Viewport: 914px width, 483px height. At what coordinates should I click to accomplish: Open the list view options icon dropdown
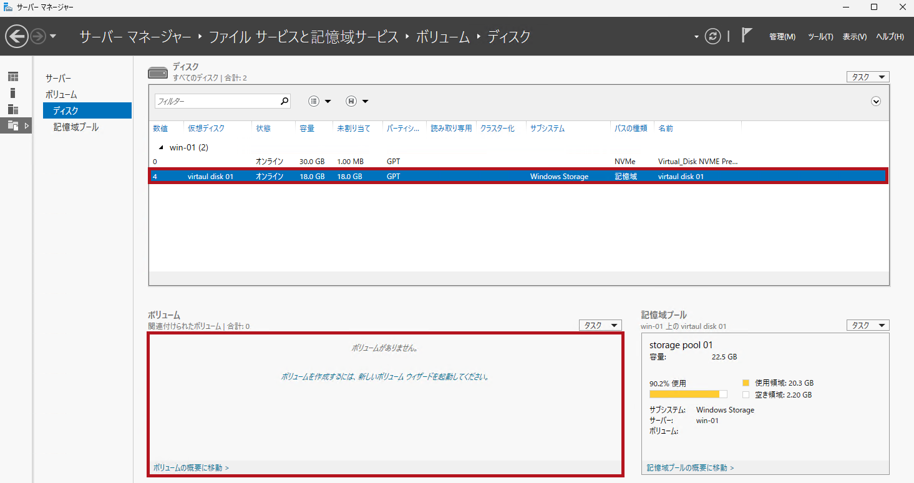320,101
